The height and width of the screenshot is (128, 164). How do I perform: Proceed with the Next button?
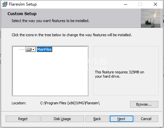click(x=122, y=119)
